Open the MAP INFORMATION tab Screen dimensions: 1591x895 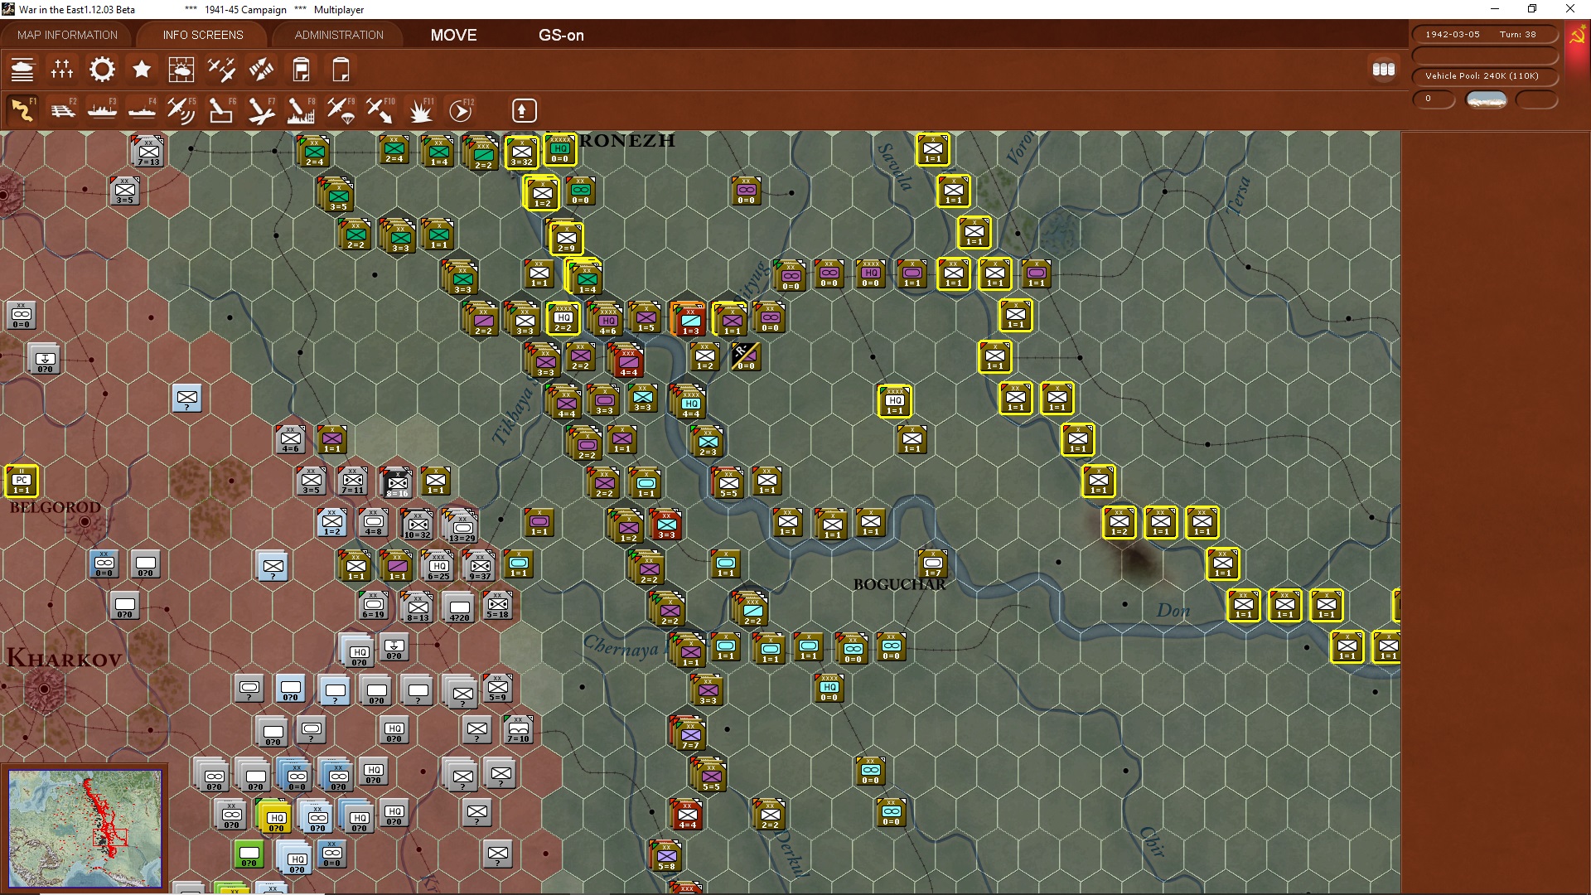[x=67, y=35]
